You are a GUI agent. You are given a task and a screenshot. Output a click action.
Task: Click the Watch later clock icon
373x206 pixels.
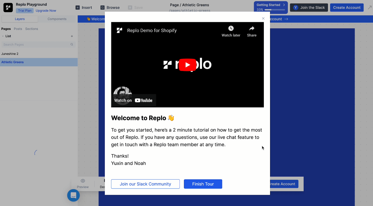[x=231, y=29]
